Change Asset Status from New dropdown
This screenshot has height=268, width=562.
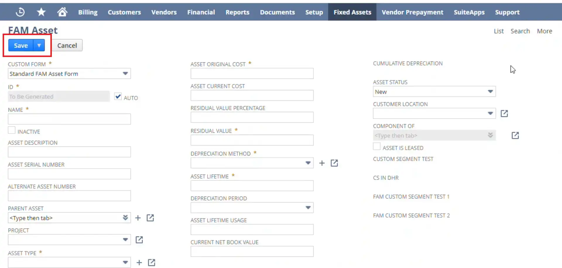click(x=490, y=91)
